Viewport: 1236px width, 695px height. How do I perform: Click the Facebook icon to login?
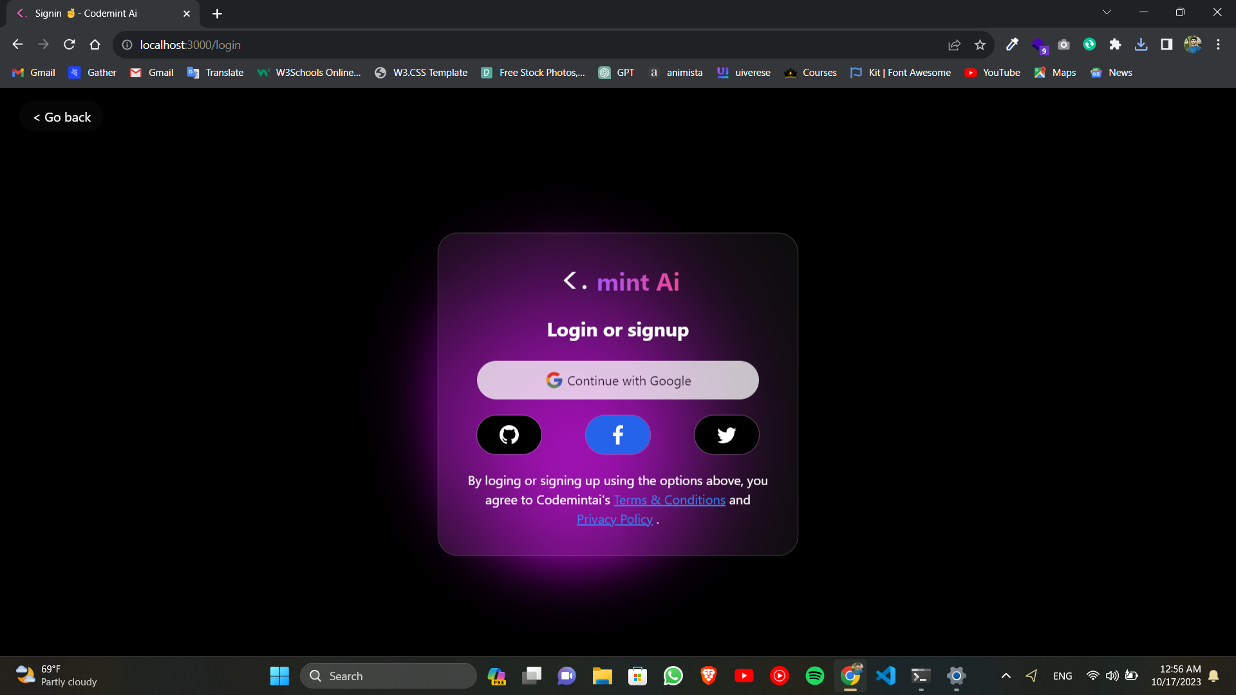[618, 434]
